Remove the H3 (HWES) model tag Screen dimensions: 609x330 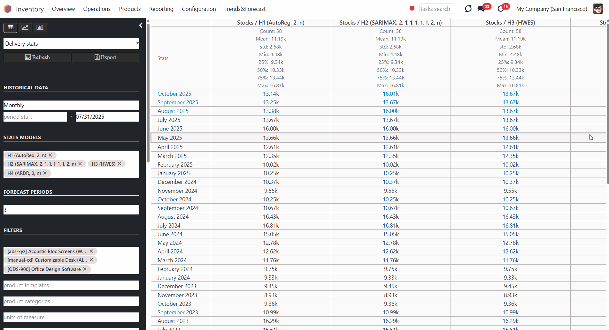click(x=119, y=164)
